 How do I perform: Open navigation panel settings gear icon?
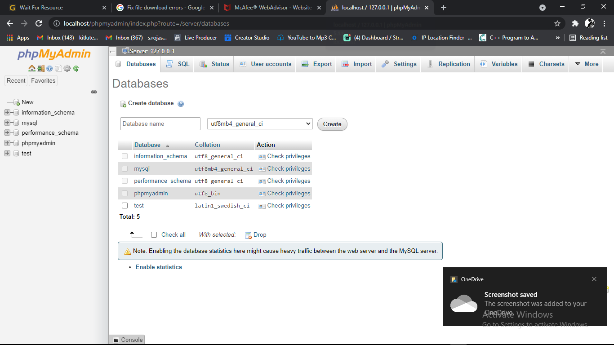67,69
